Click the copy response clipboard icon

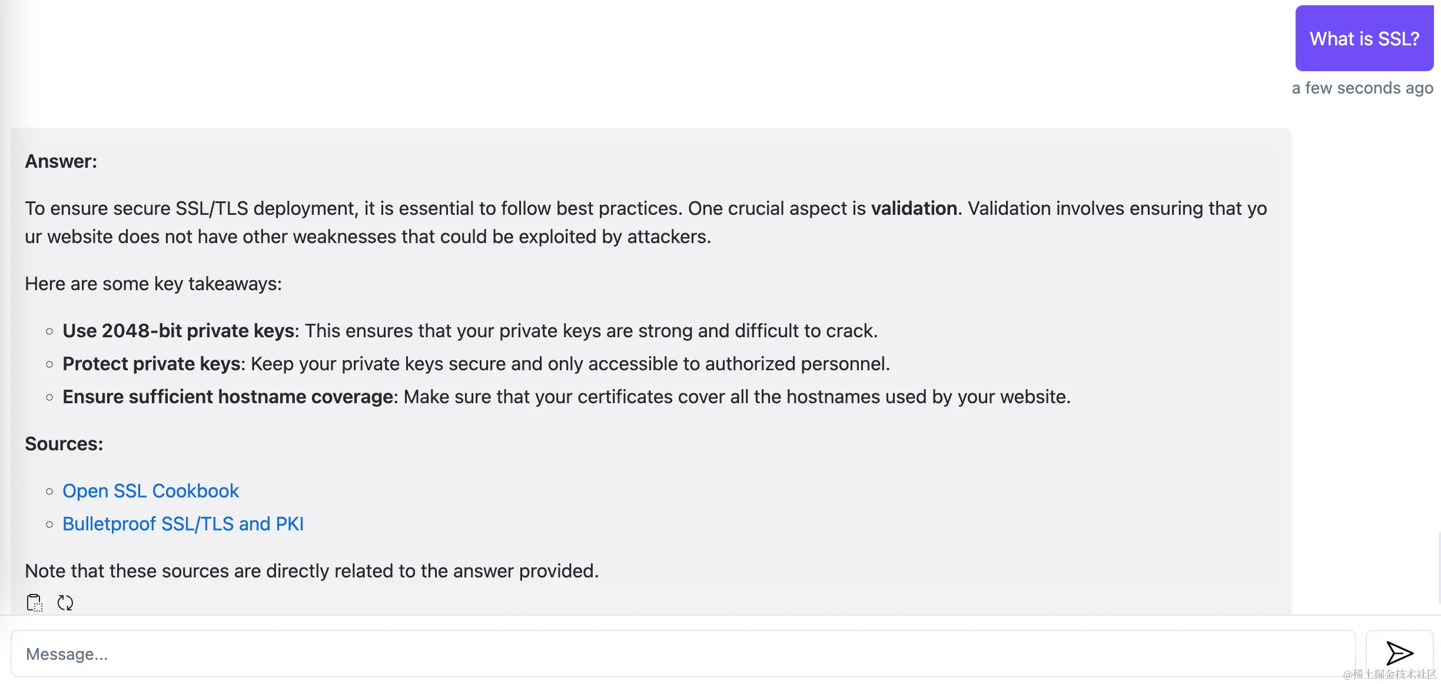[x=35, y=603]
